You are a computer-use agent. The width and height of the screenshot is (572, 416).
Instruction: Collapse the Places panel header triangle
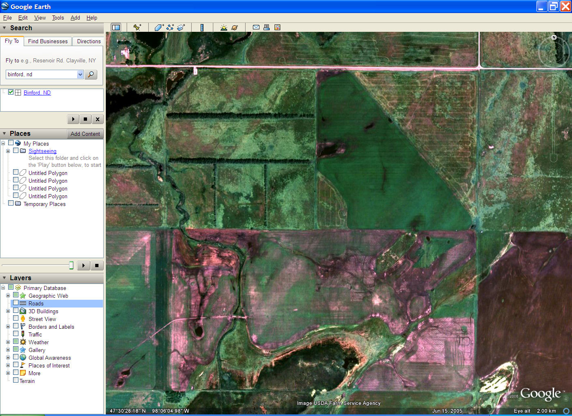click(x=4, y=133)
